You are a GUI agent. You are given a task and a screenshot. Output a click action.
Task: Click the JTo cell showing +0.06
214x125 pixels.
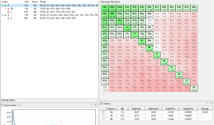coord(127,35)
